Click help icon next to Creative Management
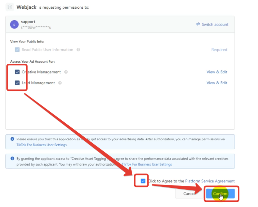The image size is (258, 207). pos(66,72)
